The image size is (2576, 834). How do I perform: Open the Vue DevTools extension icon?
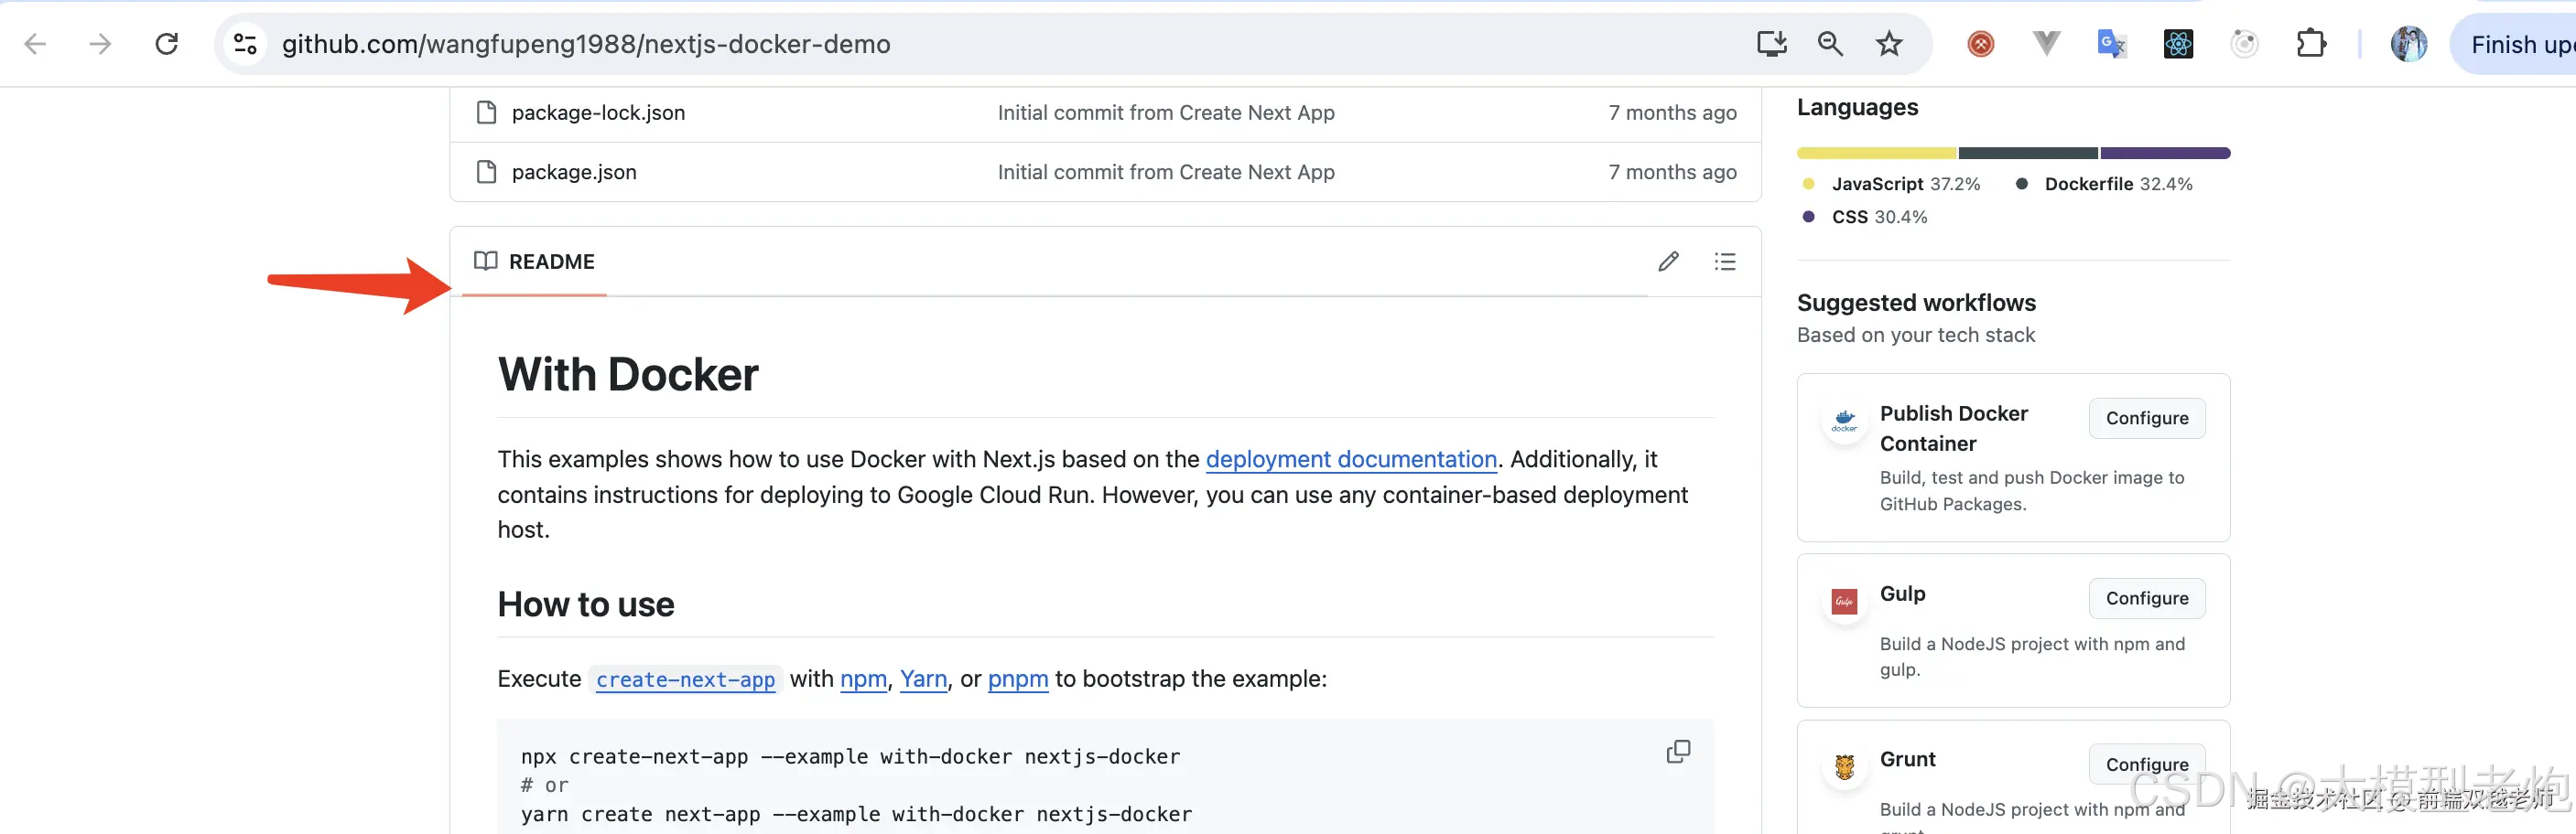click(2045, 43)
